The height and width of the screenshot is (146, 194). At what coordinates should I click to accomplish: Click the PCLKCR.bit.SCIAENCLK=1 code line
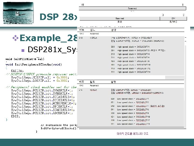click(43, 97)
